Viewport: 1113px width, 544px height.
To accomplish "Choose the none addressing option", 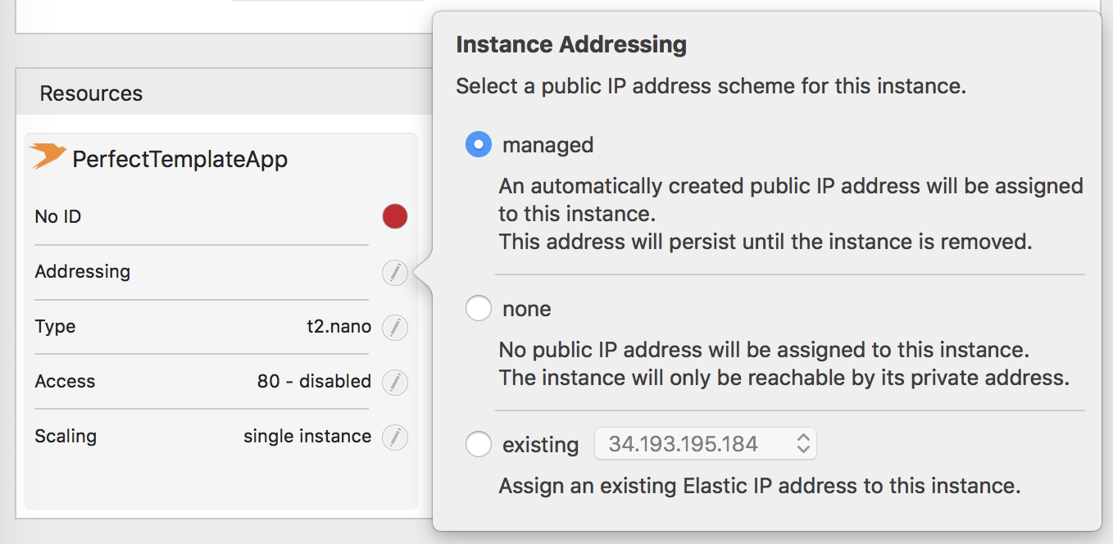I will [x=479, y=309].
